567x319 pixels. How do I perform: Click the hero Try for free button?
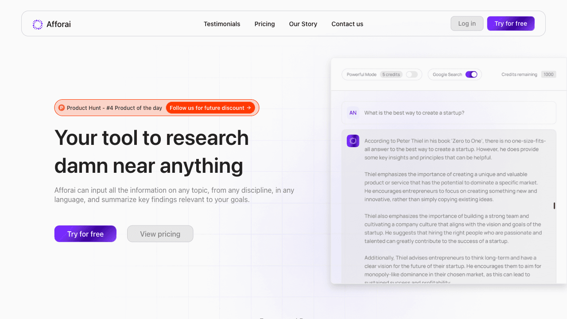(85, 234)
